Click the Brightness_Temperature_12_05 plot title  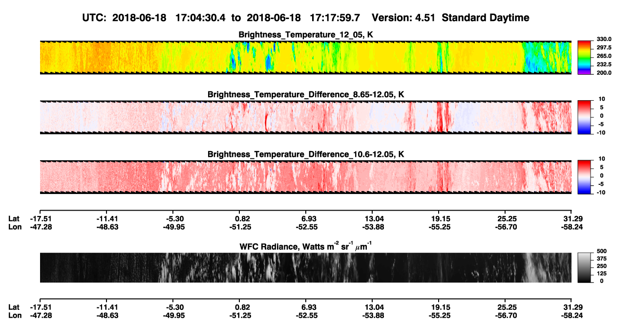pos(306,35)
